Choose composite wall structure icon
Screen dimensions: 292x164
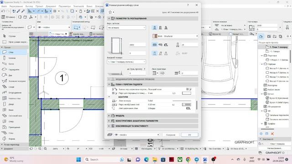[160, 28]
